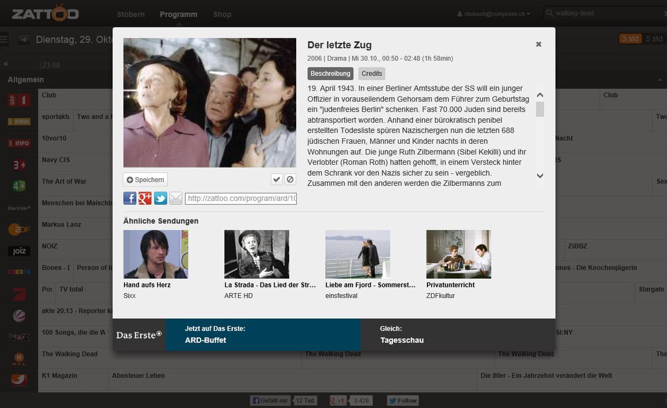Image resolution: width=667 pixels, height=408 pixels.
Task: Click the Allgemein category header
Action: (x=26, y=80)
